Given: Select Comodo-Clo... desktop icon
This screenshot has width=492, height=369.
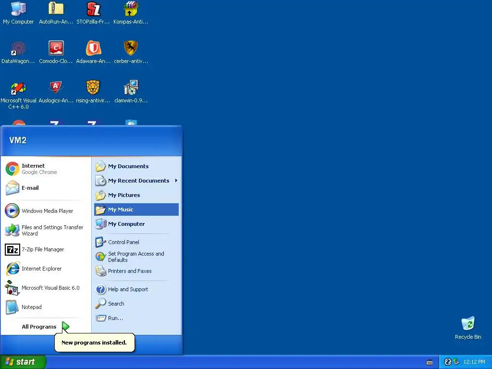Looking at the screenshot, I should 56,52.
